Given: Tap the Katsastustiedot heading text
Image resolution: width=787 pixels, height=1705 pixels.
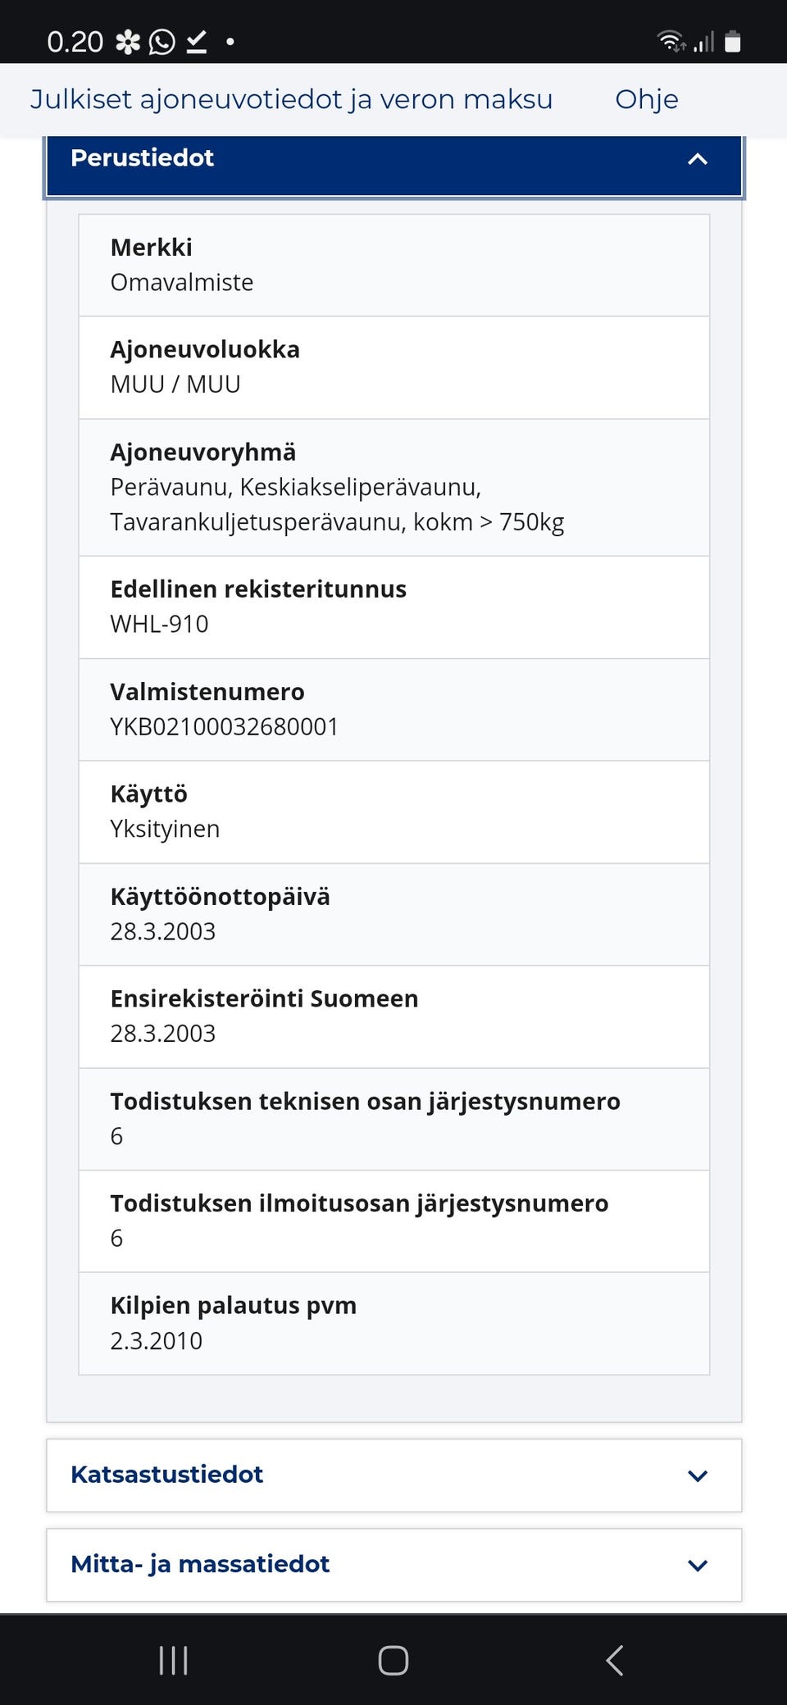Looking at the screenshot, I should (x=167, y=1475).
